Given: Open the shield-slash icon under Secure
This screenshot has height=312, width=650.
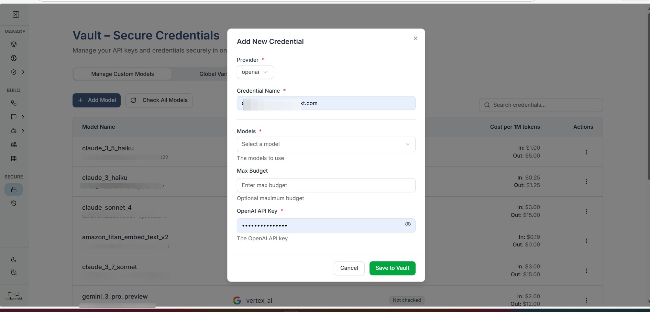Looking at the screenshot, I should [14, 203].
